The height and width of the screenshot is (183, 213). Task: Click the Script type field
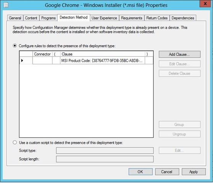[x=105, y=151]
